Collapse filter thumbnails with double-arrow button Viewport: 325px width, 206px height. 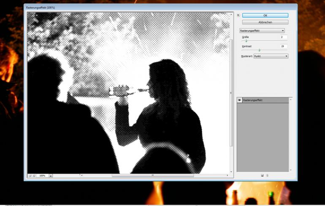click(238, 15)
